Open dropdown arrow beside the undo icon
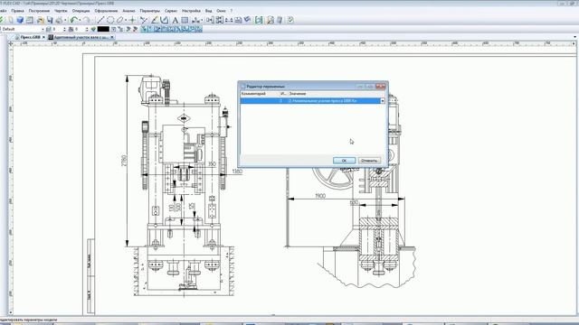Image resolution: width=579 pixels, height=325 pixels. pyautogui.click(x=81, y=20)
